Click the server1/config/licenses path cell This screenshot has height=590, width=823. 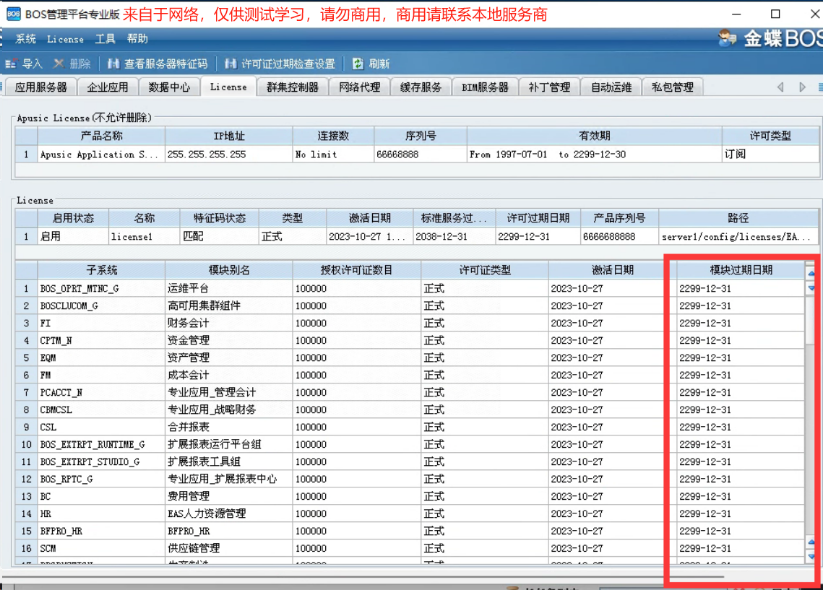(738, 237)
